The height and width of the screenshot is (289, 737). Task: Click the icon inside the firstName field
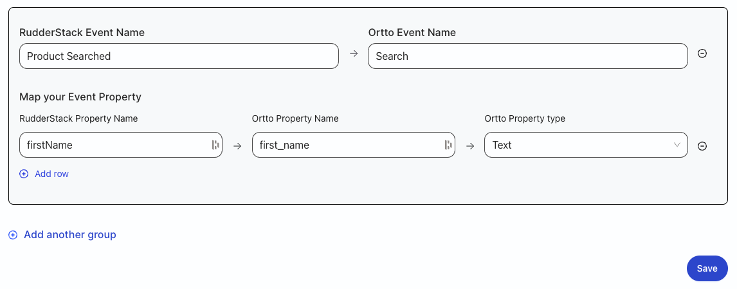coord(215,145)
